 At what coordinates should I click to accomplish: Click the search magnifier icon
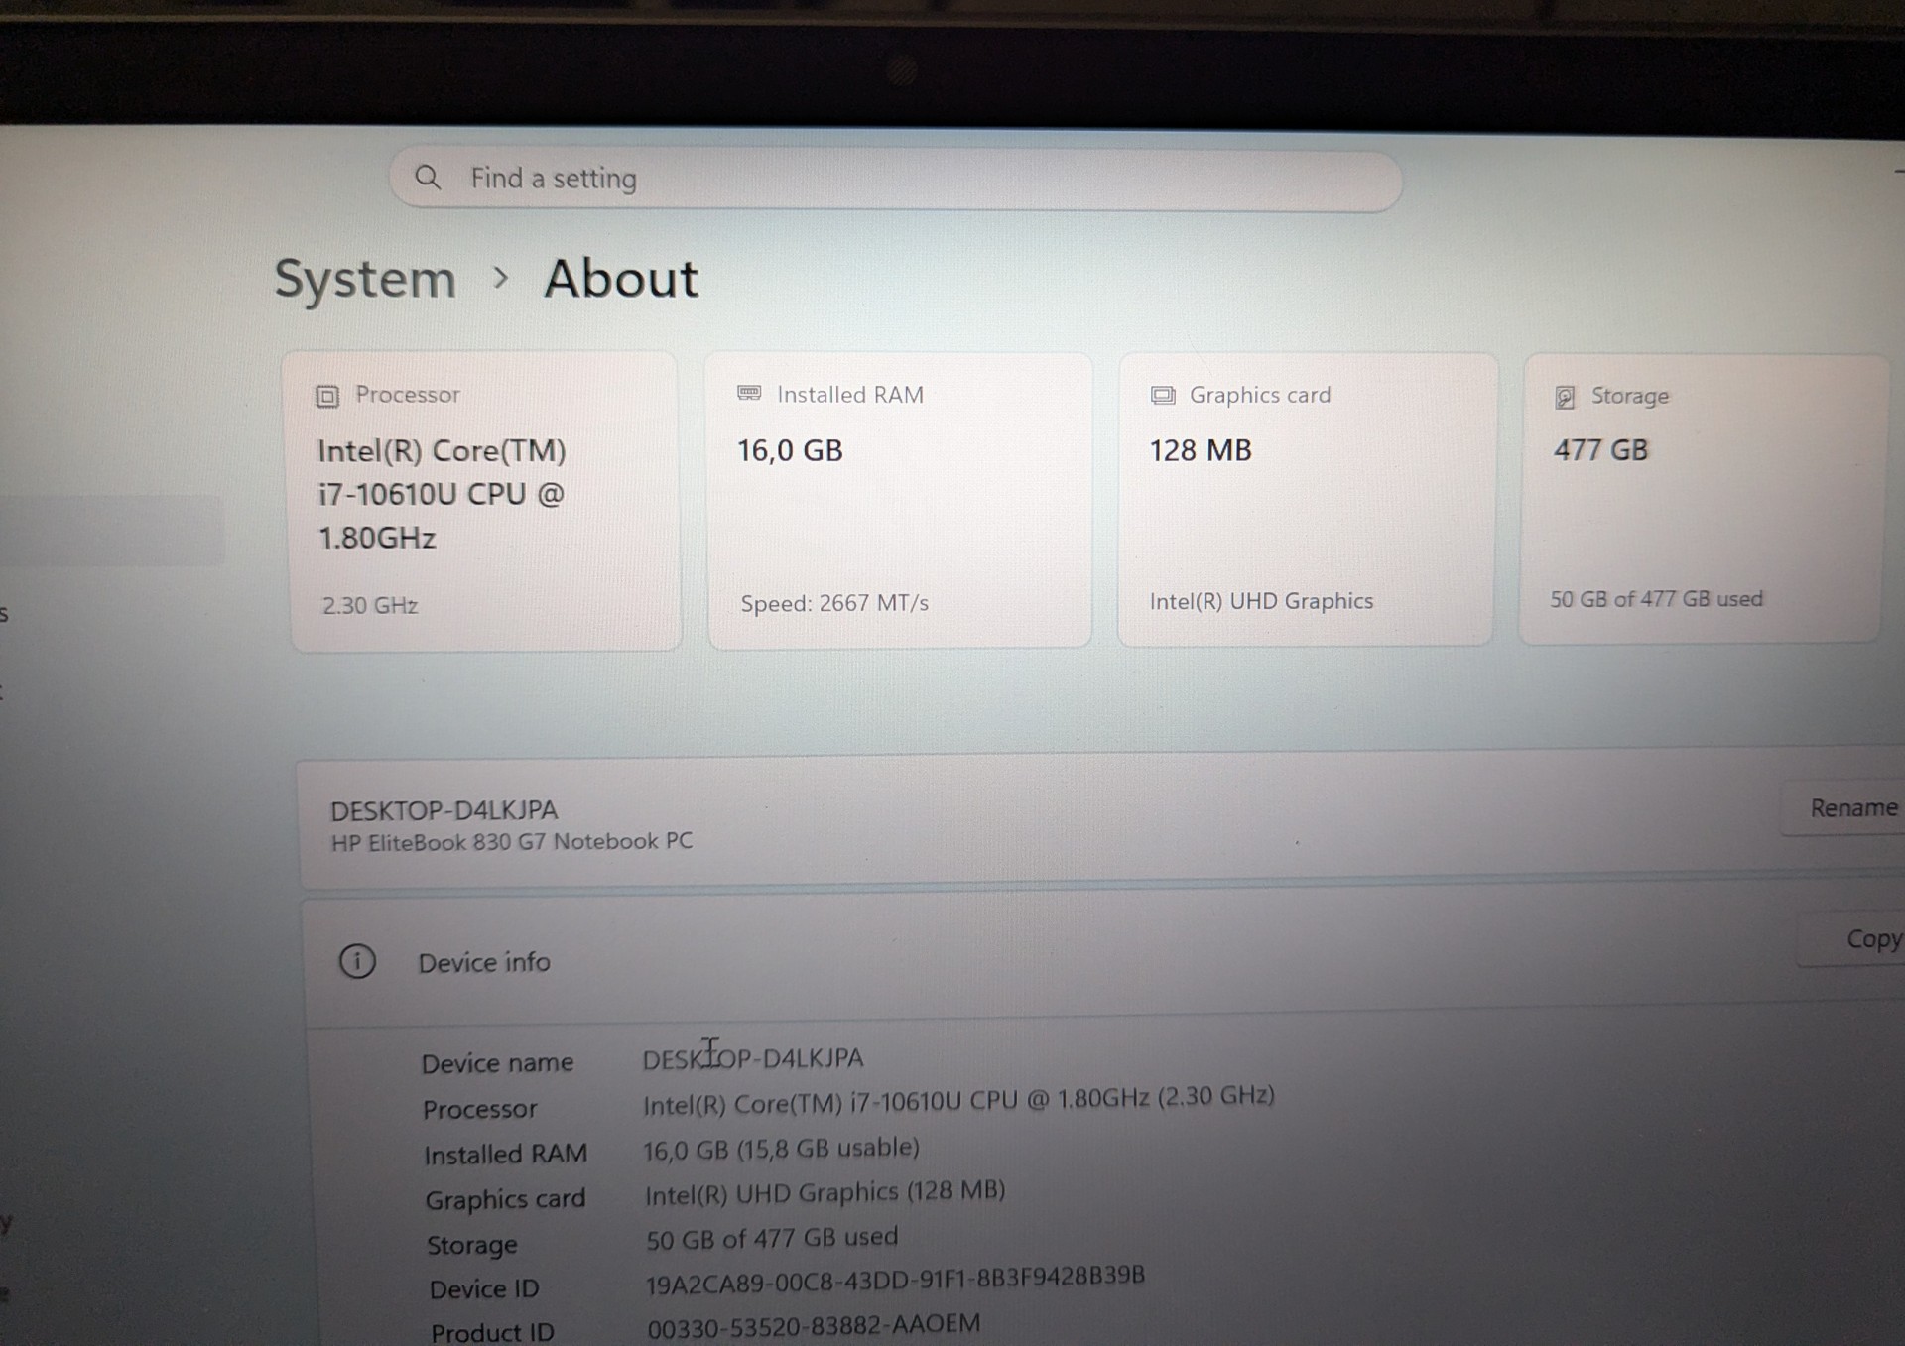[x=428, y=178]
